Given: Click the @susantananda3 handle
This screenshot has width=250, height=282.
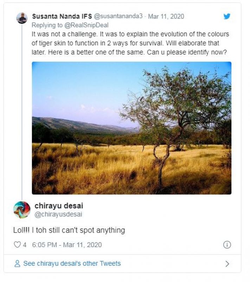Looking at the screenshot, I should click(x=118, y=16).
